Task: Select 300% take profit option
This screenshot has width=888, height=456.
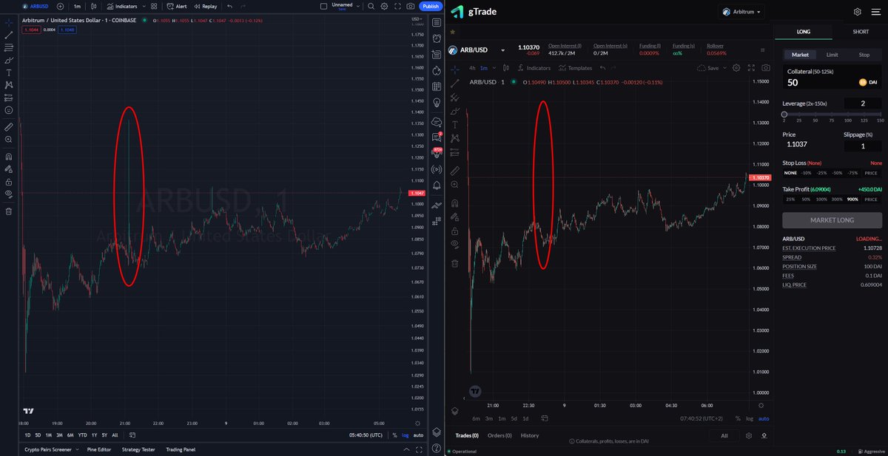Action: pyautogui.click(x=836, y=200)
